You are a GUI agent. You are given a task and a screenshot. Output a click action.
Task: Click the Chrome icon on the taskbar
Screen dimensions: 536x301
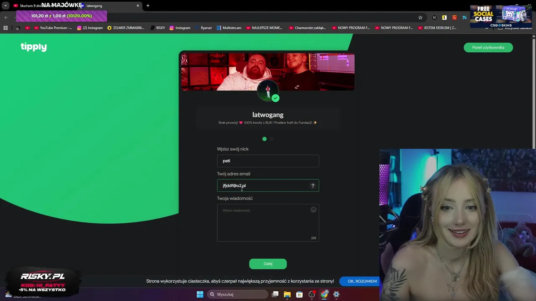point(324,294)
